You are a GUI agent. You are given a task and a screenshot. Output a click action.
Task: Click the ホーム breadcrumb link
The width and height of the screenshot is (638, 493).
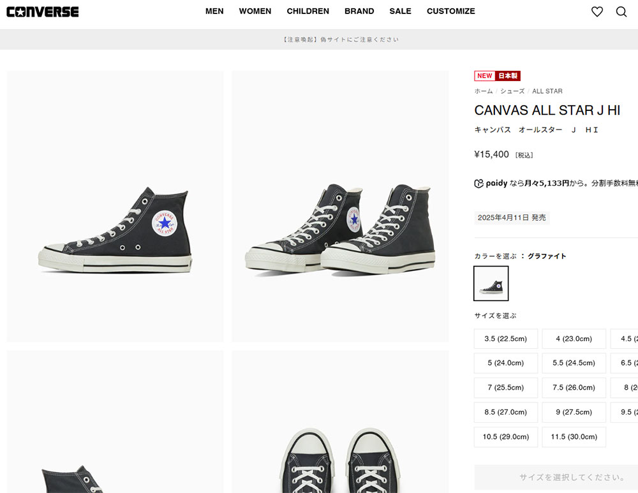(x=484, y=91)
